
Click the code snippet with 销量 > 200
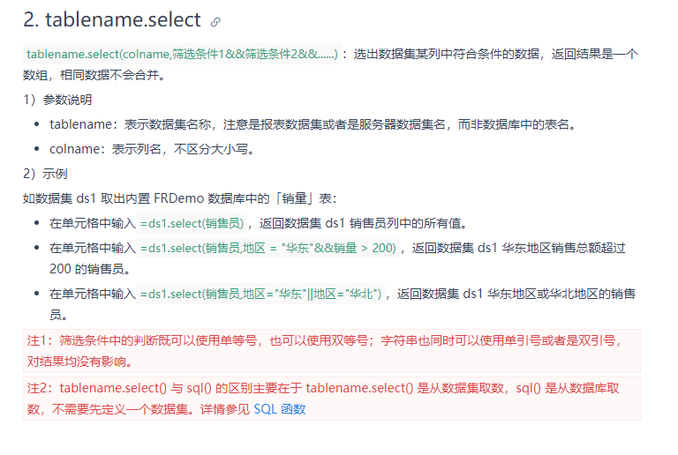click(x=268, y=248)
